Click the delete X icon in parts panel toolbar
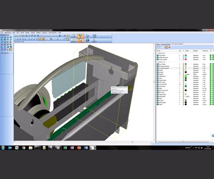 [x=169, y=48]
